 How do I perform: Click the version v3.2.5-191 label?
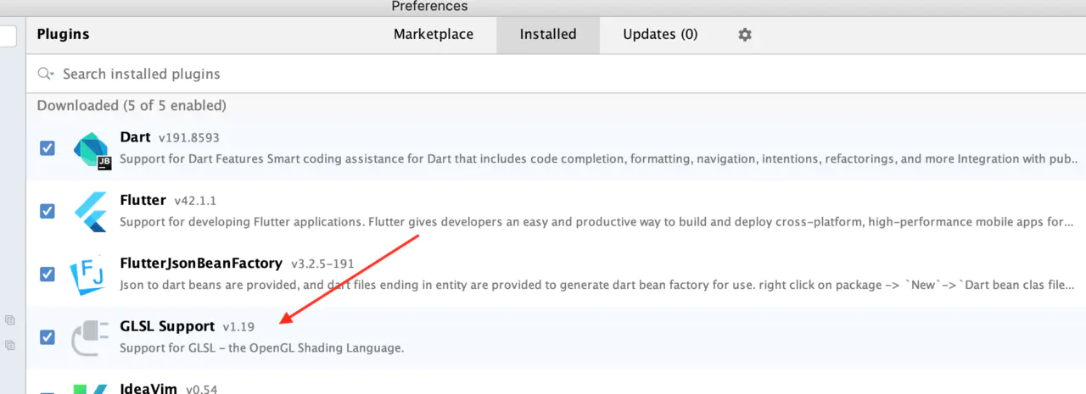322,264
